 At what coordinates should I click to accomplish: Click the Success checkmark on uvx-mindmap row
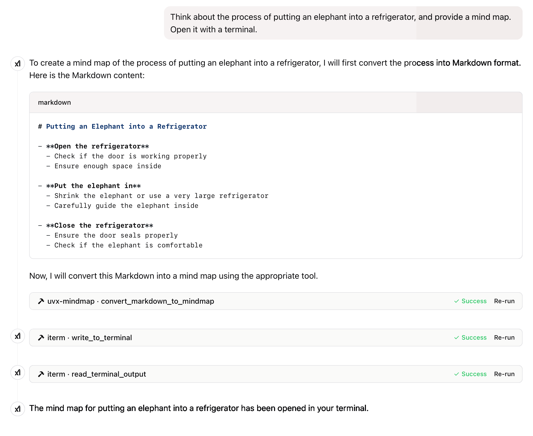point(456,301)
